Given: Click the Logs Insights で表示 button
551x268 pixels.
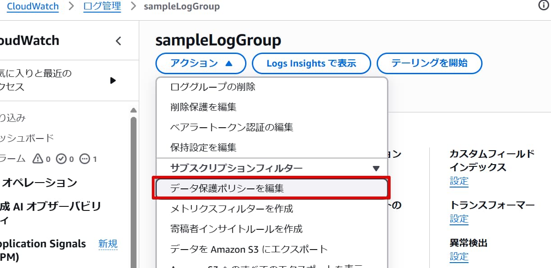Looking at the screenshot, I should point(311,63).
